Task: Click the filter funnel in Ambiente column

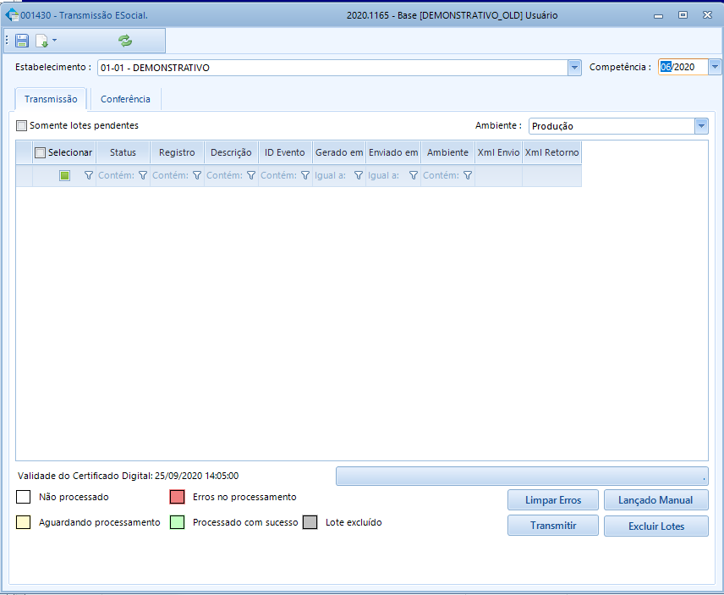Action: point(467,175)
